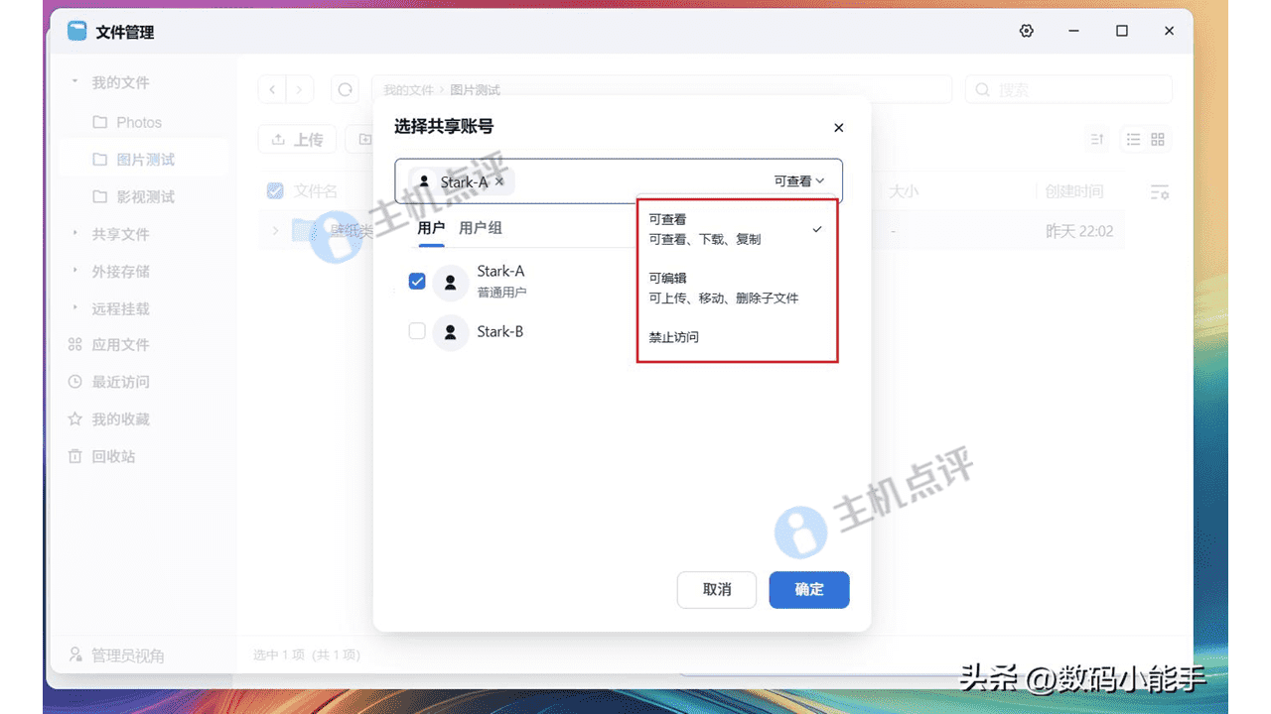
Task: Click inside the search input field
Action: 1062,89
